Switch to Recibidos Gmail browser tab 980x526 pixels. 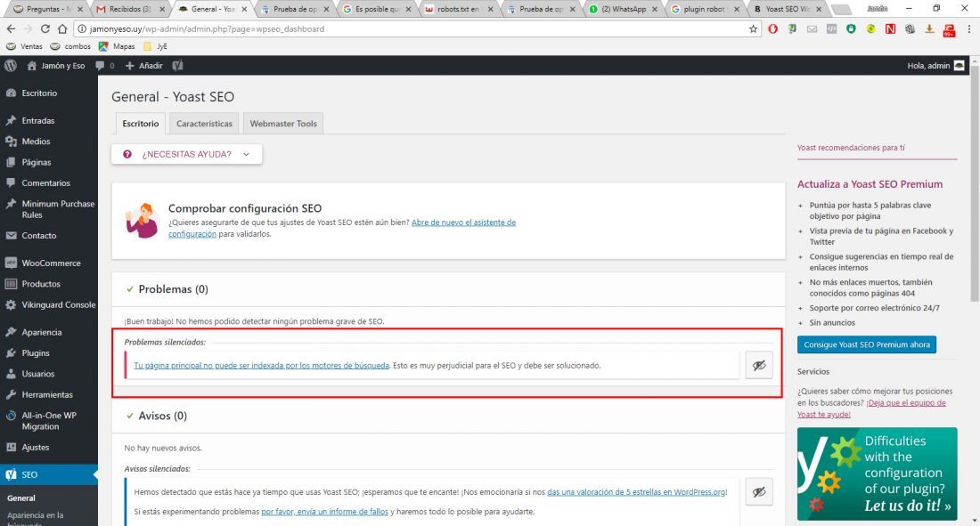tap(129, 10)
